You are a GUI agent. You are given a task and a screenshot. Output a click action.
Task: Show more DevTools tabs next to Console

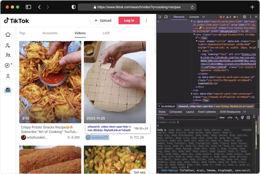(x=203, y=17)
